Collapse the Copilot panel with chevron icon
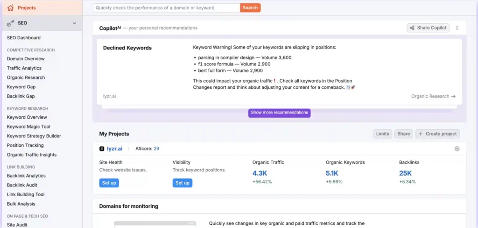The image size is (478, 228). pos(457,28)
